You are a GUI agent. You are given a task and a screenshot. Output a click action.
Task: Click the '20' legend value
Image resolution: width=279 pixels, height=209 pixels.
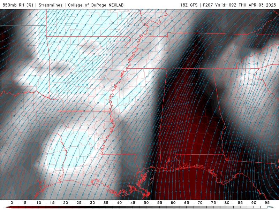[x=66, y=203]
